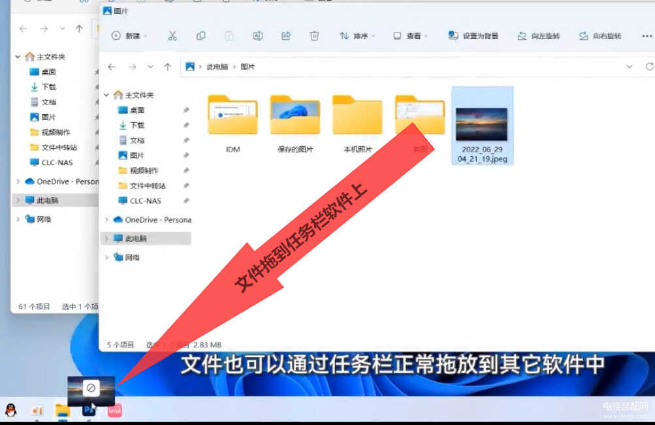Click 此电脑 breadcrumb in the address bar
The height and width of the screenshot is (425, 655).
click(x=217, y=67)
